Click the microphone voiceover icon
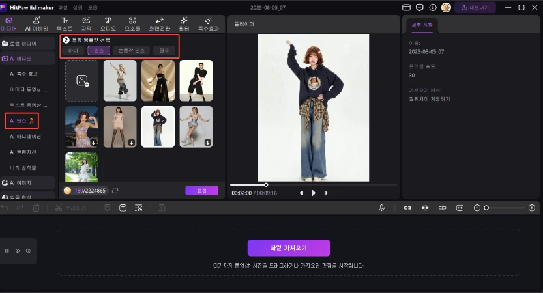The height and width of the screenshot is (293, 543). pyautogui.click(x=381, y=208)
